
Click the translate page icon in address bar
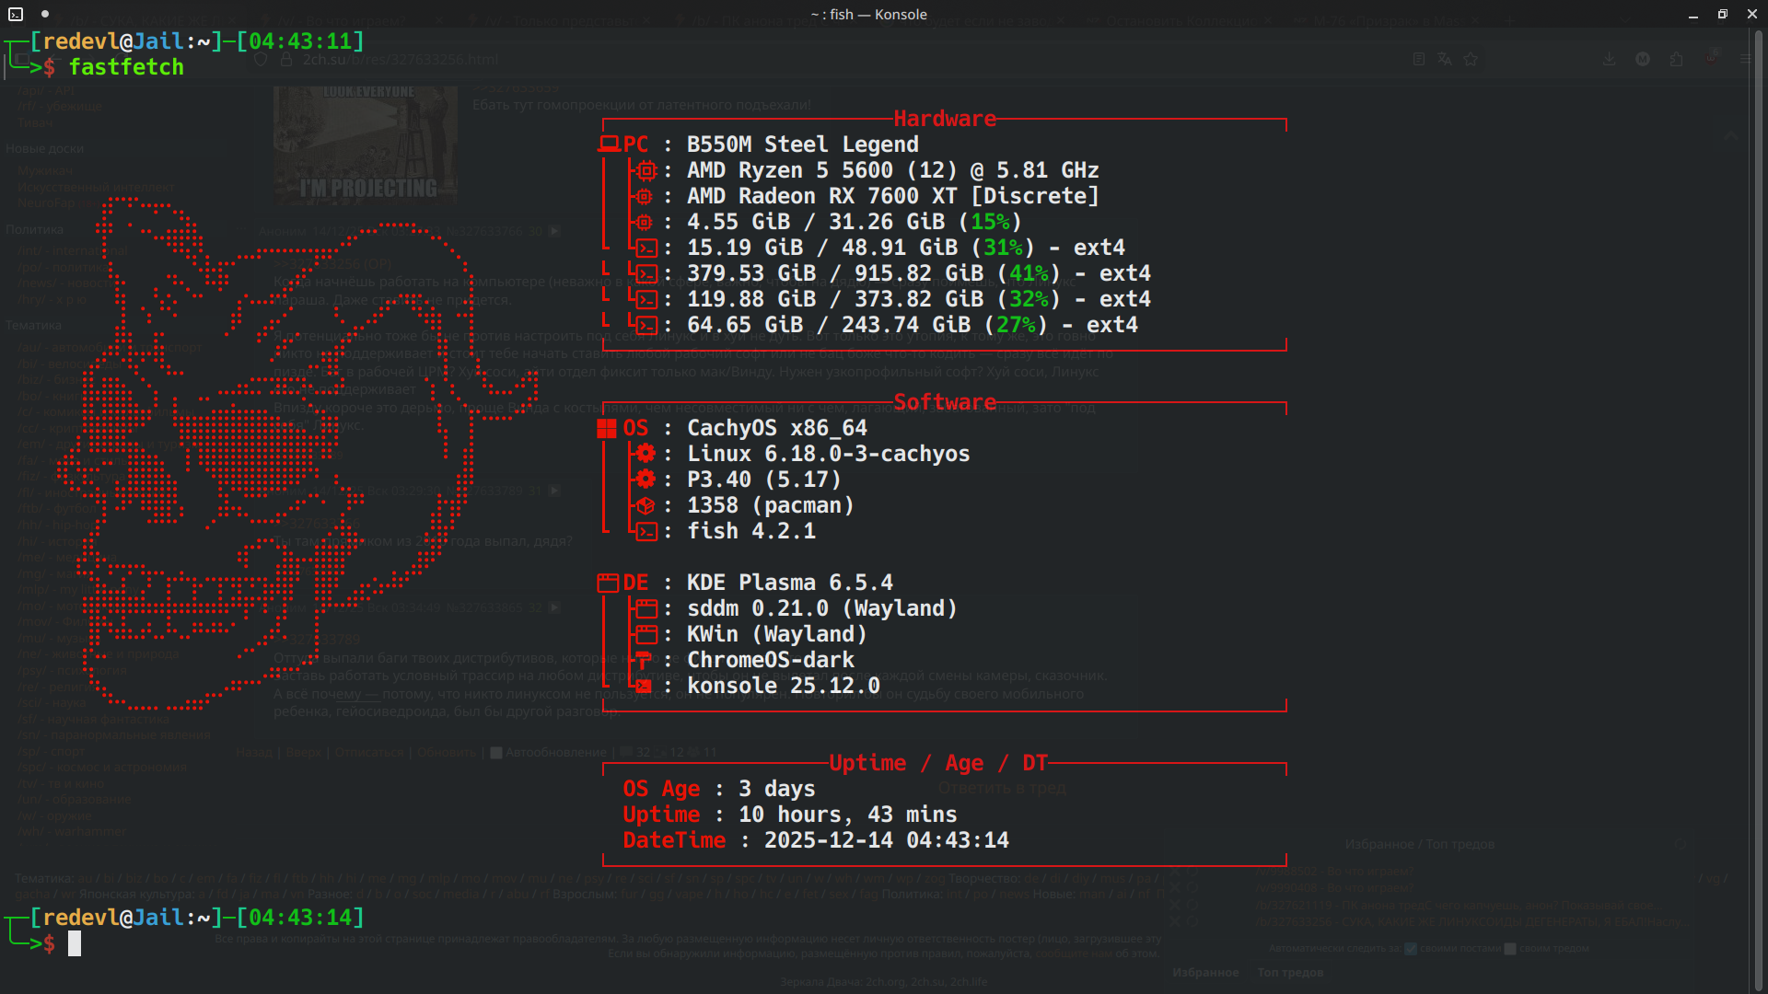(1445, 59)
